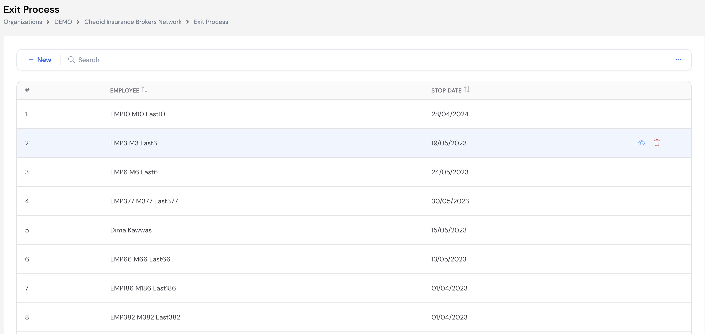
Task: Click stop date 15/05/2023
Action: point(449,230)
